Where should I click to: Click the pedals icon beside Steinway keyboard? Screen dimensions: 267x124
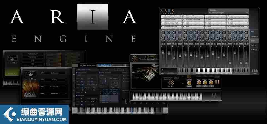[214, 96]
